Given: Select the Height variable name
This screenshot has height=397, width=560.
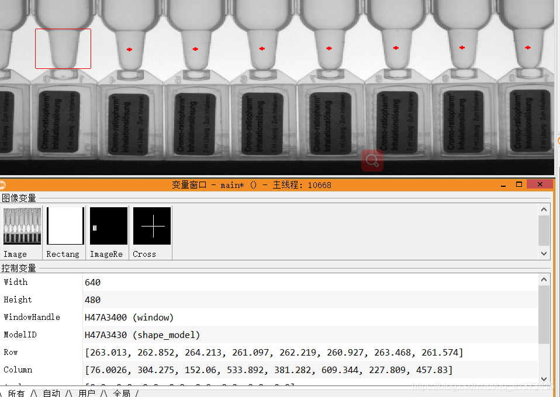Looking at the screenshot, I should coord(18,300).
